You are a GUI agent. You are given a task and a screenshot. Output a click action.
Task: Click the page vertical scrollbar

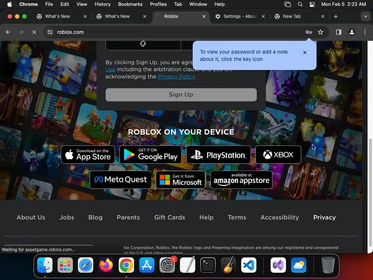pyautogui.click(x=370, y=193)
